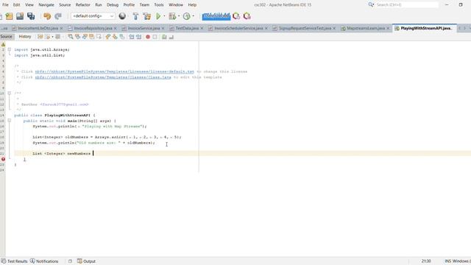Open the Window menu
471x265 pixels.
(x=176, y=5)
